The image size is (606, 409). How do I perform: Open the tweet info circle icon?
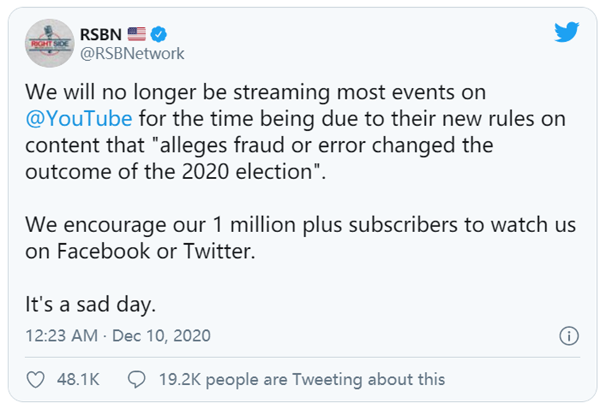point(569,336)
